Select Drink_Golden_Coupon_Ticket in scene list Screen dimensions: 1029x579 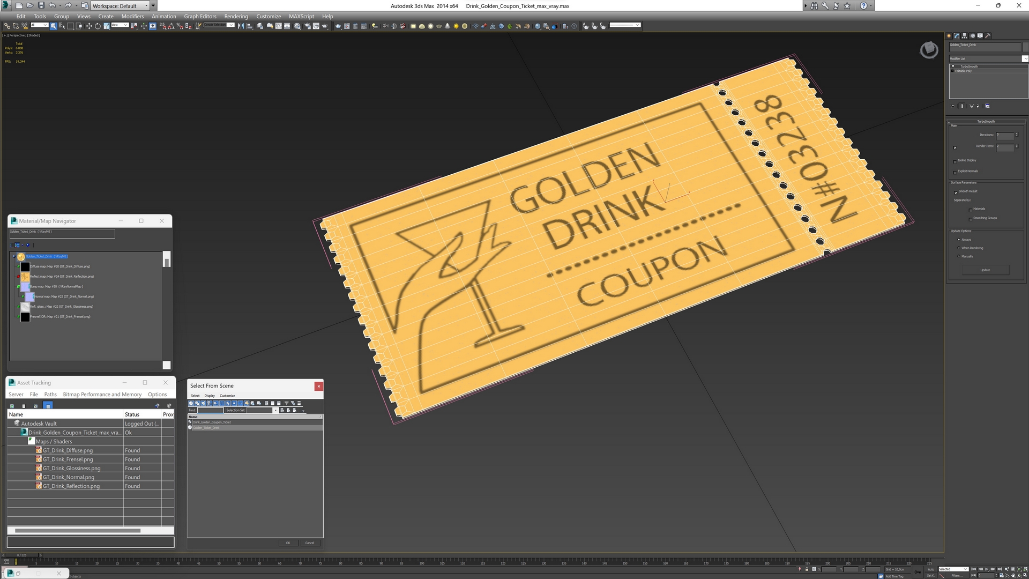212,422
